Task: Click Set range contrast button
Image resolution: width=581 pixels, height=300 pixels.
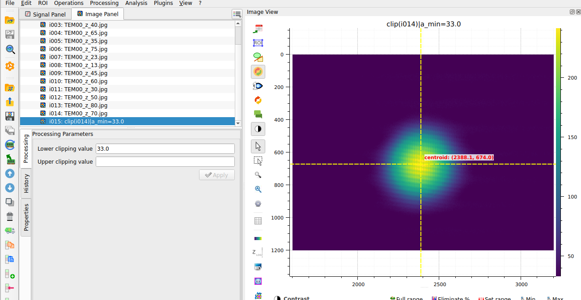Action: [x=494, y=298]
